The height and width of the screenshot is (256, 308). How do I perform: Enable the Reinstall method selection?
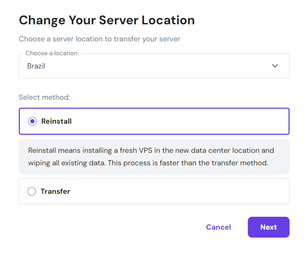[32, 121]
